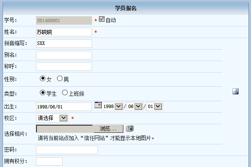
Task: Choose the 学生 type radio button
Action: 42,93
